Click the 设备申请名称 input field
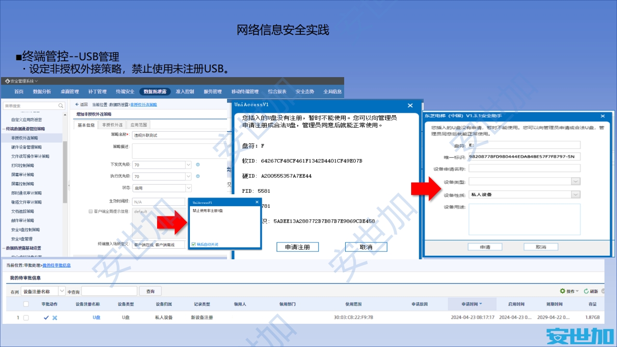The width and height of the screenshot is (617, 347). click(524, 168)
